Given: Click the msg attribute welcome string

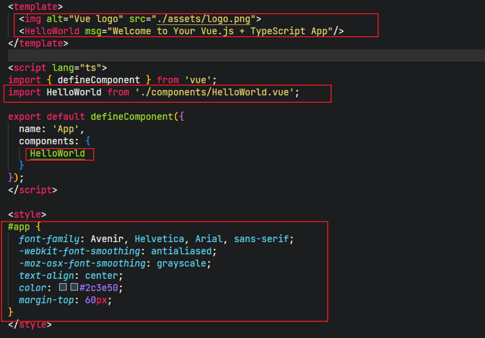Looking at the screenshot, I should [x=220, y=31].
